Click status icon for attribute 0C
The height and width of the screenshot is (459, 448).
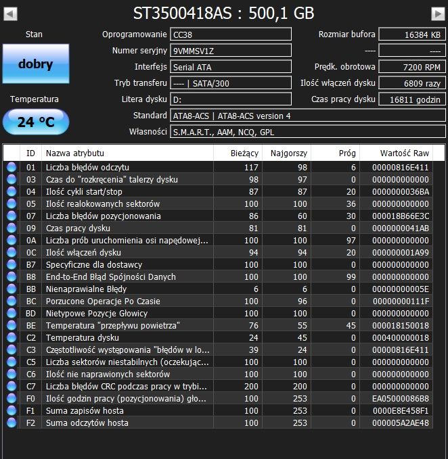coord(12,252)
